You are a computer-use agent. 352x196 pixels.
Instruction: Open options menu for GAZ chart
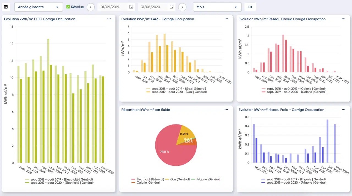(x=226, y=19)
